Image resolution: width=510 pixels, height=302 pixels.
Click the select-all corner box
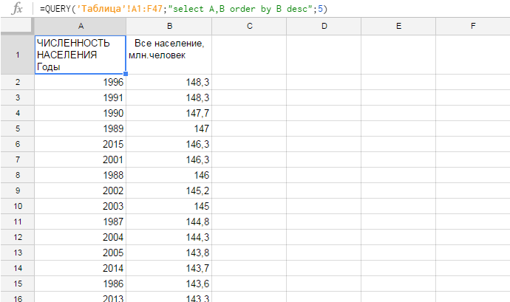pyautogui.click(x=17, y=25)
